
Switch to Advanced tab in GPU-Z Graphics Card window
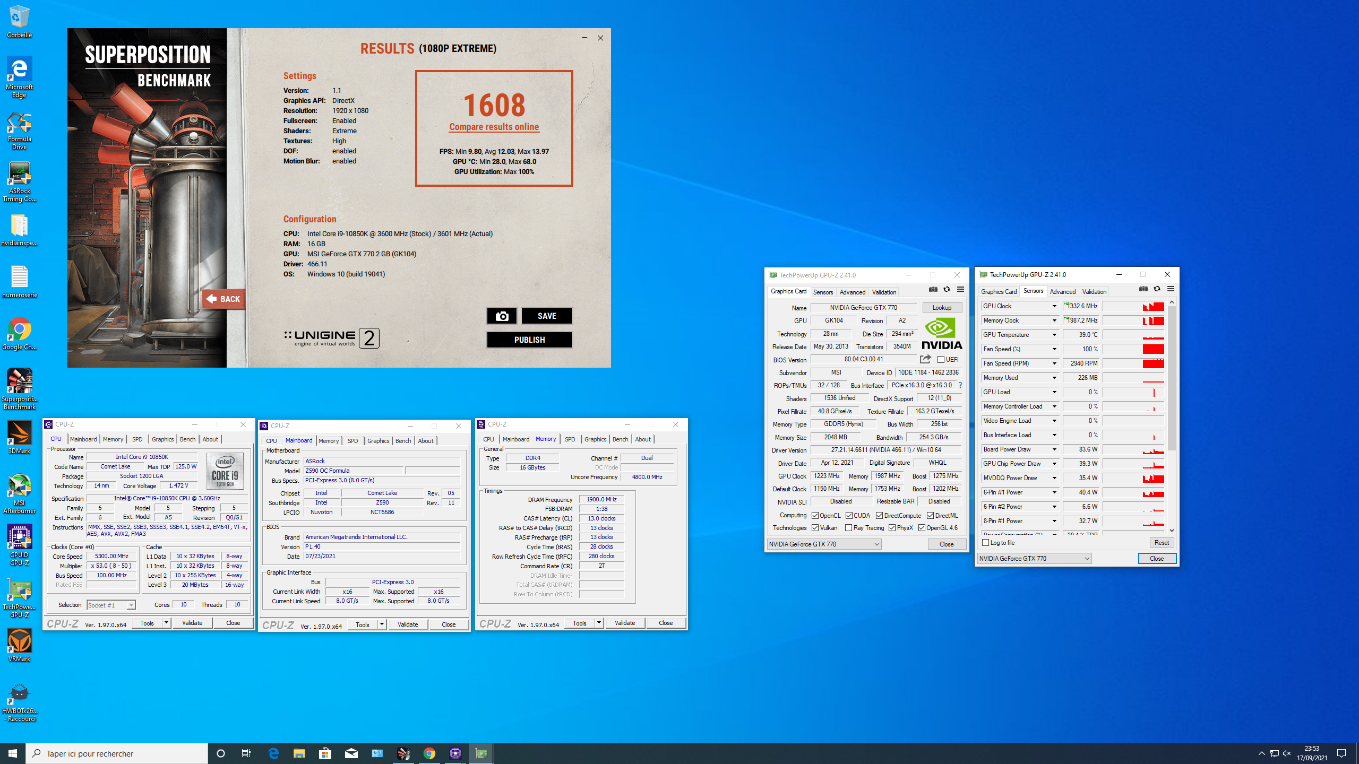pos(852,292)
